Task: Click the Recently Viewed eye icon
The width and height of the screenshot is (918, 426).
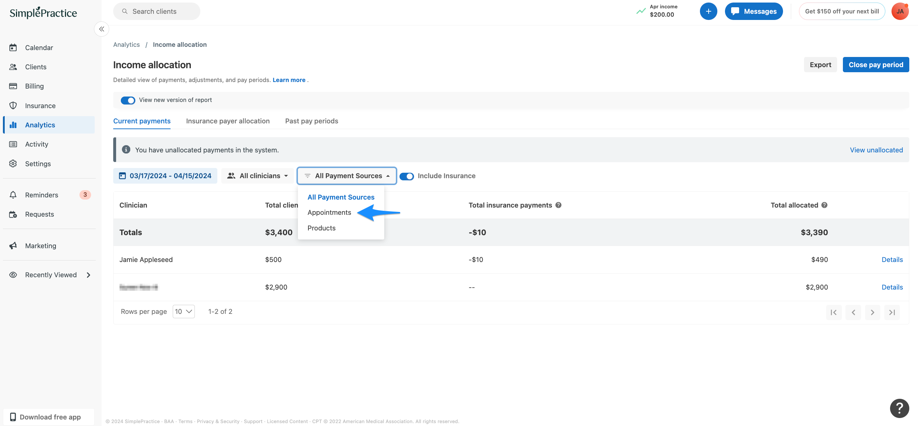Action: click(x=13, y=275)
